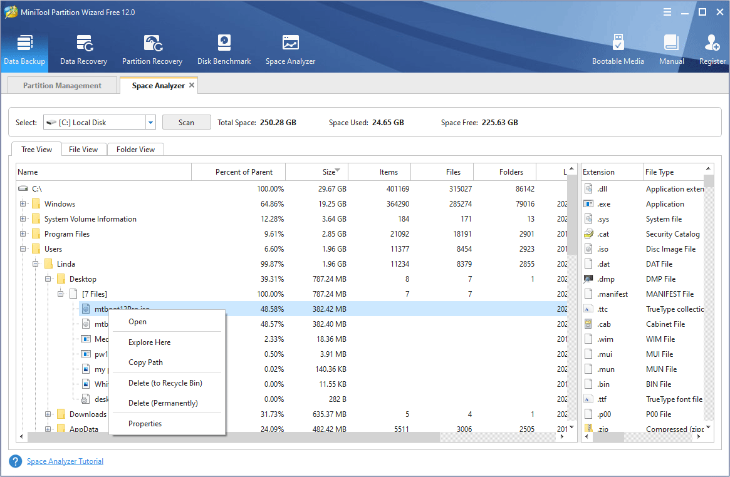Choose Explore Here from context menu

(x=167, y=342)
